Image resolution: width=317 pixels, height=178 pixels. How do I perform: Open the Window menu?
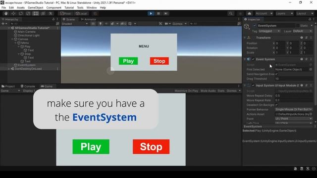click(92, 8)
